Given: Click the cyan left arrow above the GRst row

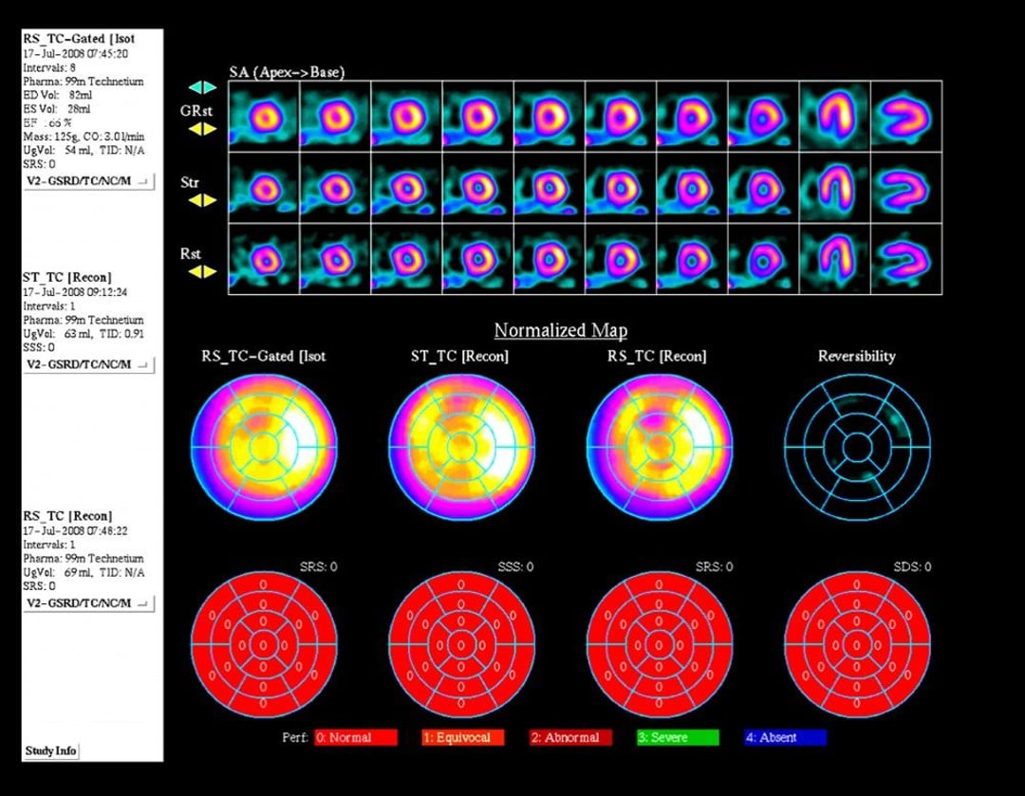Looking at the screenshot, I should coord(196,87).
